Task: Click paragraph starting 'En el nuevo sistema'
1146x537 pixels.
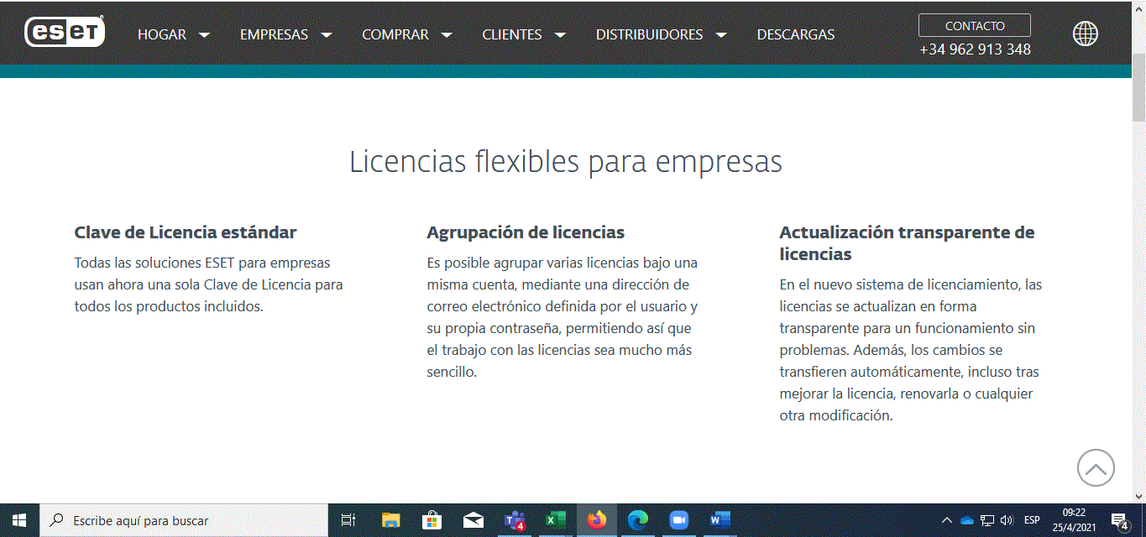Action: [910, 350]
